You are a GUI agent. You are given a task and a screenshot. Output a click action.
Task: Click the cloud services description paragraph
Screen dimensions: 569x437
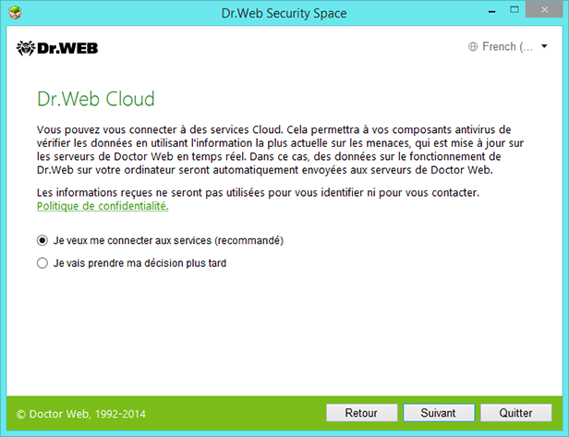pyautogui.click(x=280, y=150)
